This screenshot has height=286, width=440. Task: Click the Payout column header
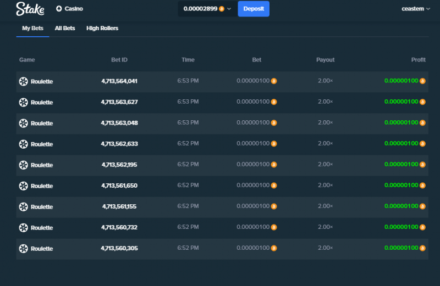(x=325, y=60)
